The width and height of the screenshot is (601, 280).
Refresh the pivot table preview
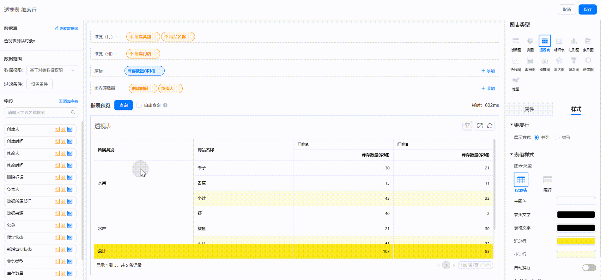pos(490,126)
